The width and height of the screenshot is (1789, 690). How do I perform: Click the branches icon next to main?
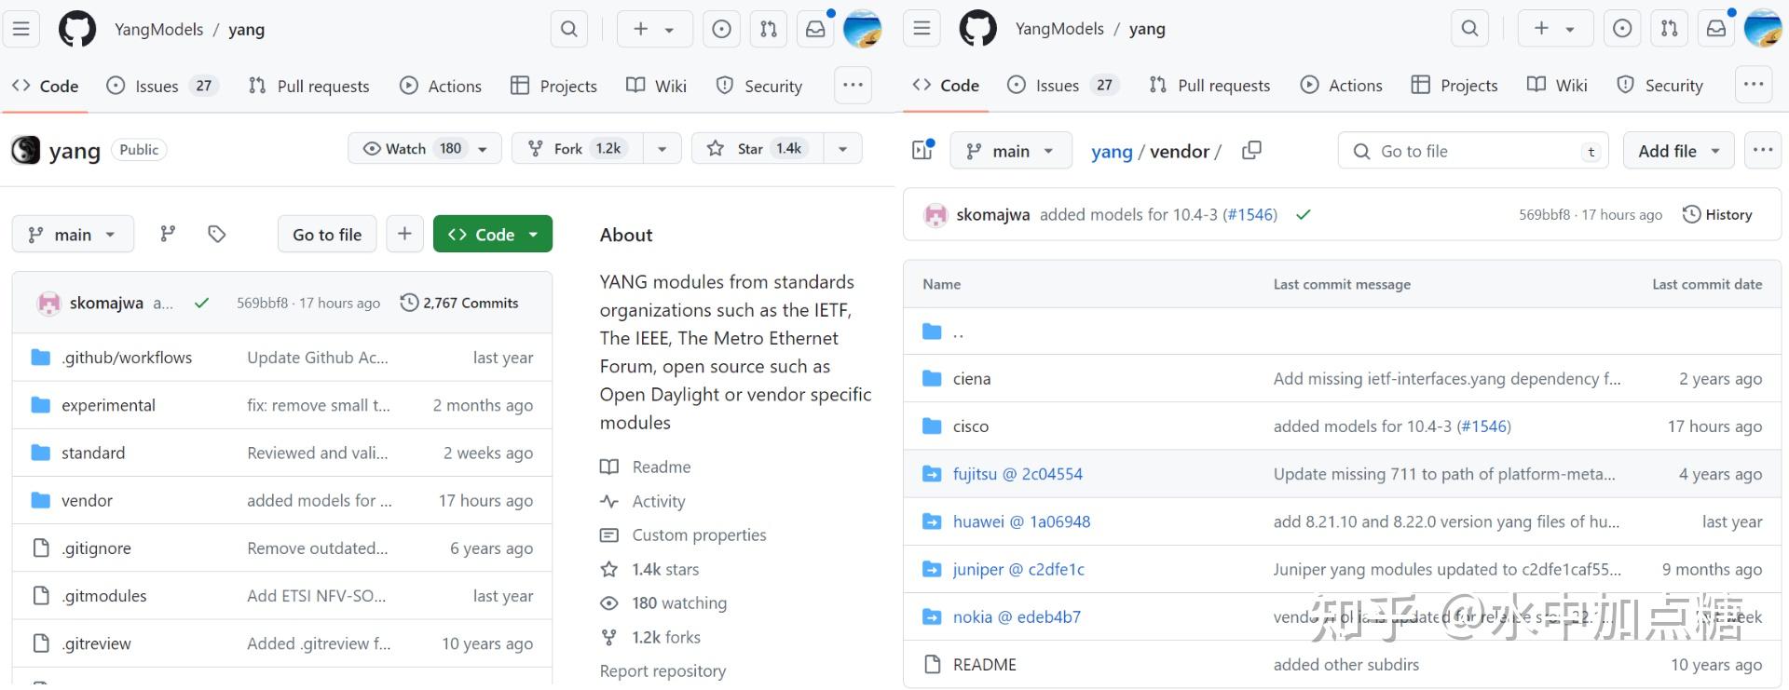click(x=168, y=234)
